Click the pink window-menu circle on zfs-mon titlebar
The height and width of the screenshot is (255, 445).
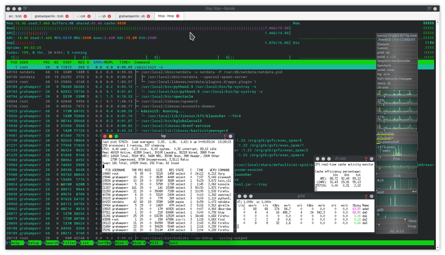[x=372, y=159]
